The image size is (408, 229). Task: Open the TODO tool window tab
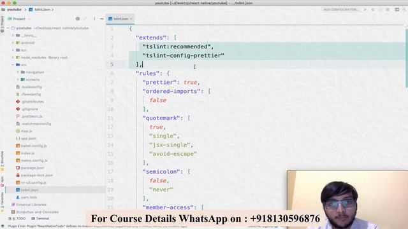pos(17,219)
